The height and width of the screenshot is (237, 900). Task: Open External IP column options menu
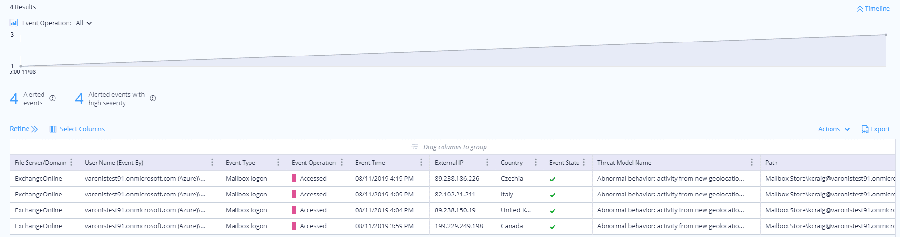coord(487,163)
